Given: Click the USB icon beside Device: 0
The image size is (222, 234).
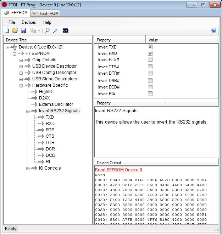Looking at the screenshot, I should [x=14, y=47].
